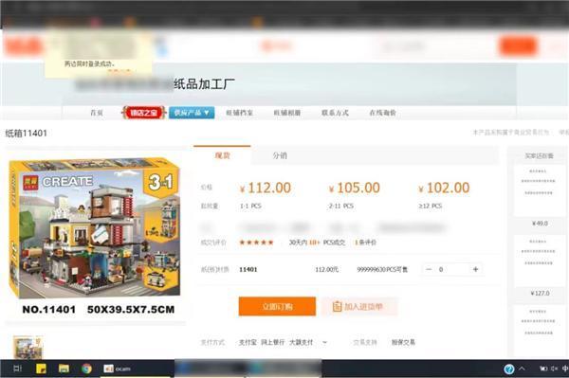Click the ¥102.00 price tier
Viewport: 569px width, 378px height.
coord(444,189)
